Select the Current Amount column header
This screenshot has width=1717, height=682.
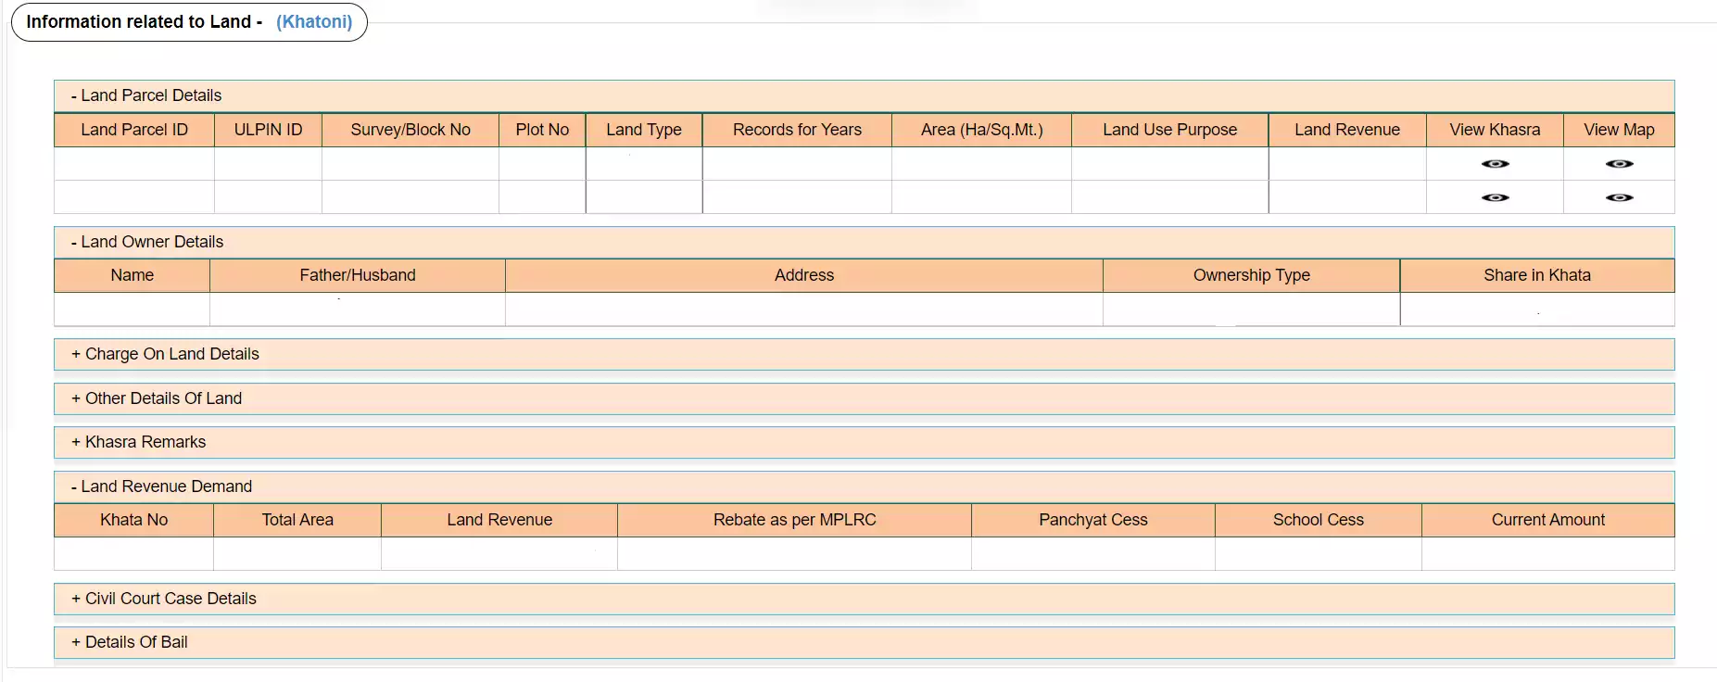(1548, 520)
